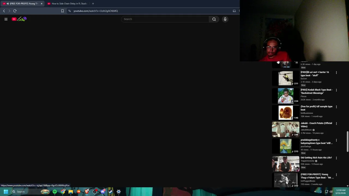The width and height of the screenshot is (349, 196).
Task: Open pradabagshawty x babystaydown type beat
Action: point(317,142)
